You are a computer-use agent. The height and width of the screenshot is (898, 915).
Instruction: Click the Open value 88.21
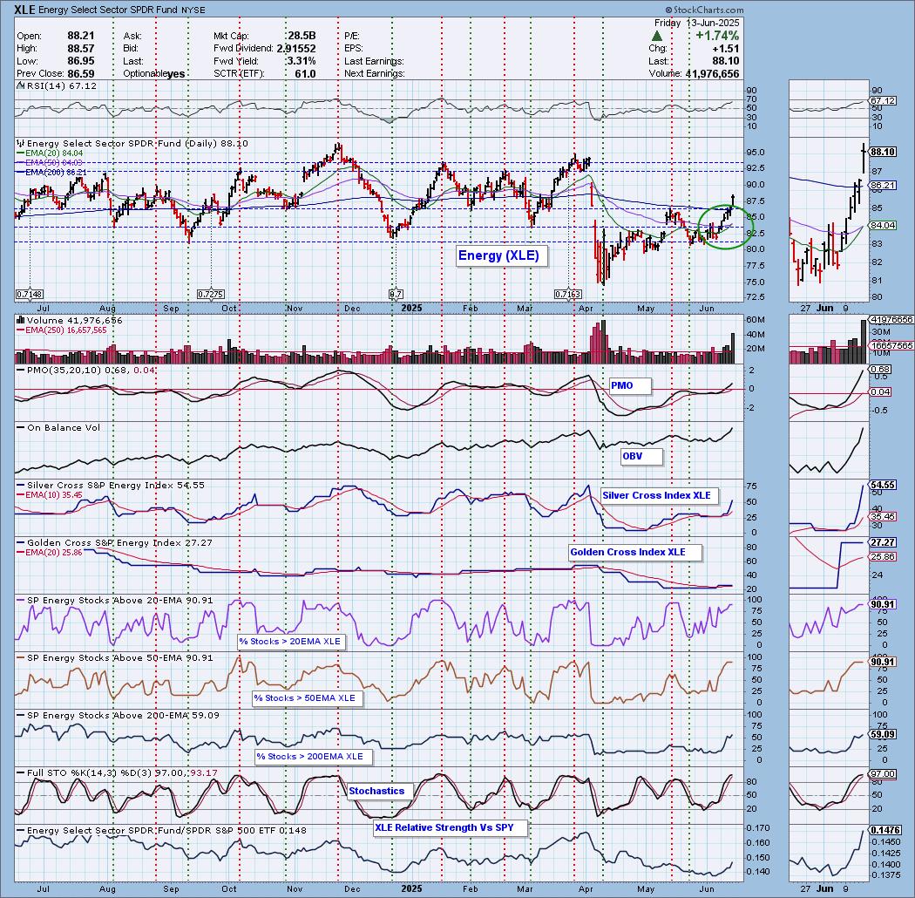pos(81,36)
